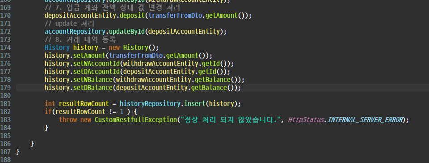Screen dimensions: 429x163
Task: Click the '// update 처리' comment
Action: click(70, 24)
